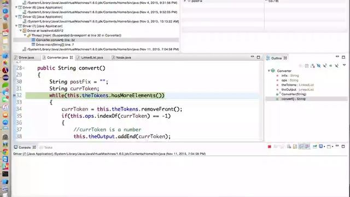Toggle show console on standard error change
Image resolution: width=350 pixels, height=197 pixels.
[x=307, y=147]
